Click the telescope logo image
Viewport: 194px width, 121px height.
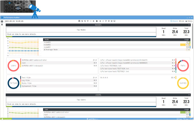34,11
